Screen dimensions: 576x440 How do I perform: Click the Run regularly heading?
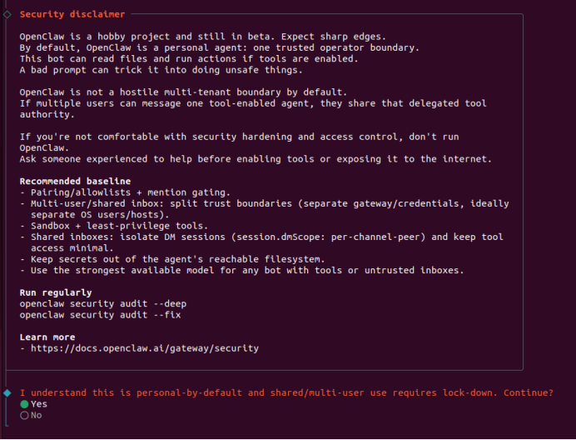coord(56,292)
